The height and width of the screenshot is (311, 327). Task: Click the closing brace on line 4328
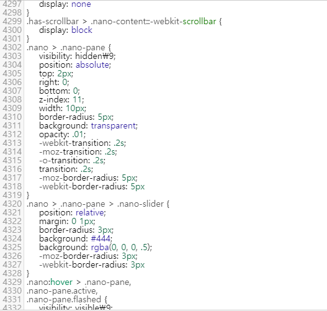point(28,274)
